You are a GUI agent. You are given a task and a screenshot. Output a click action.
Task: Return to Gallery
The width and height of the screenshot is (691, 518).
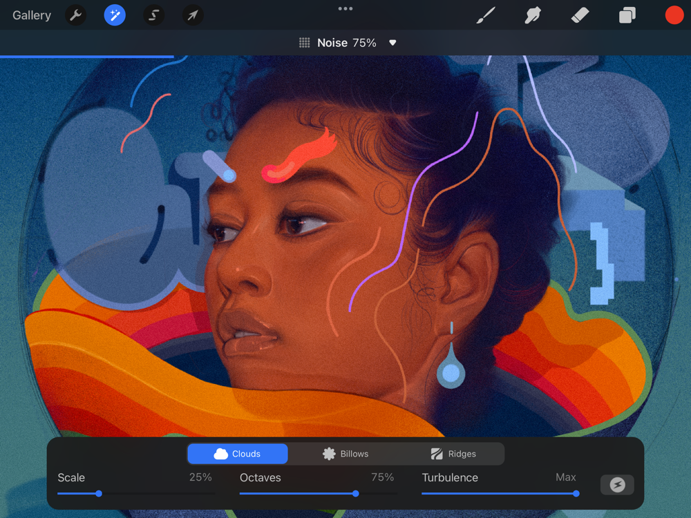pyautogui.click(x=32, y=15)
